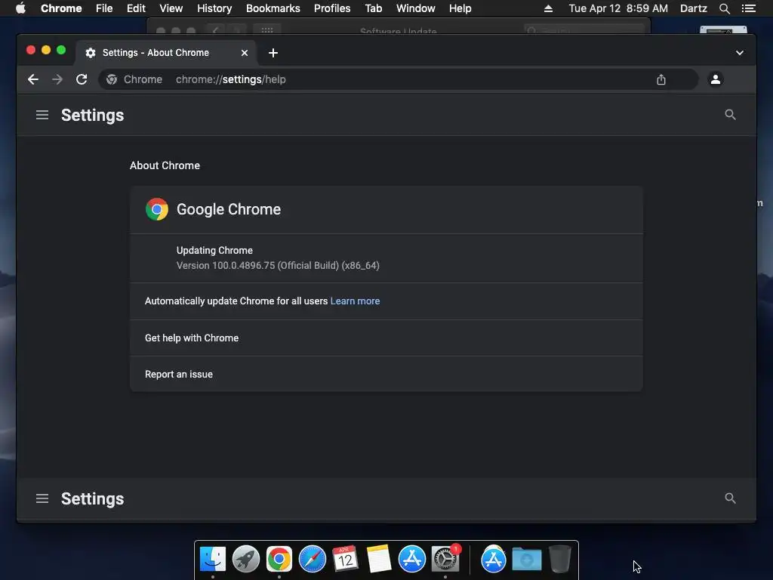Open the Bookmarks menu
The width and height of the screenshot is (773, 580).
click(x=273, y=8)
